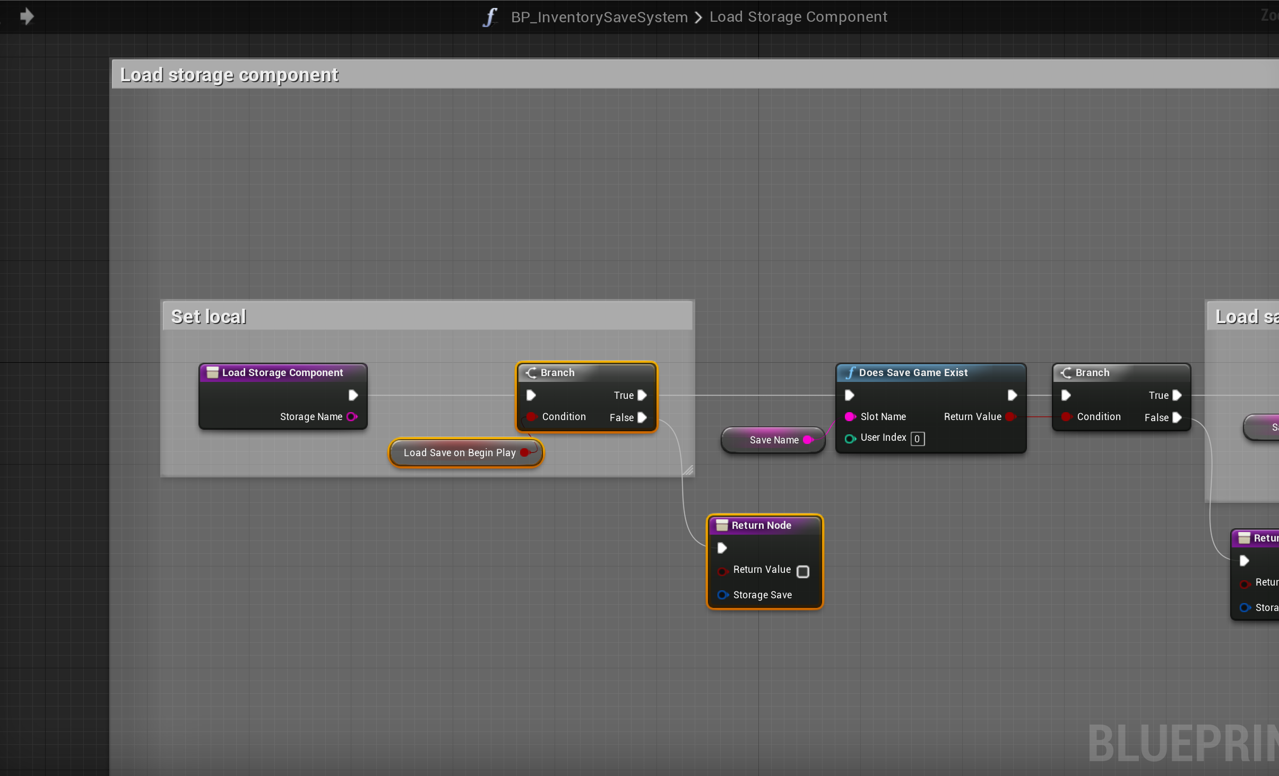Click the Does Save Game Exist function icon

(x=850, y=373)
